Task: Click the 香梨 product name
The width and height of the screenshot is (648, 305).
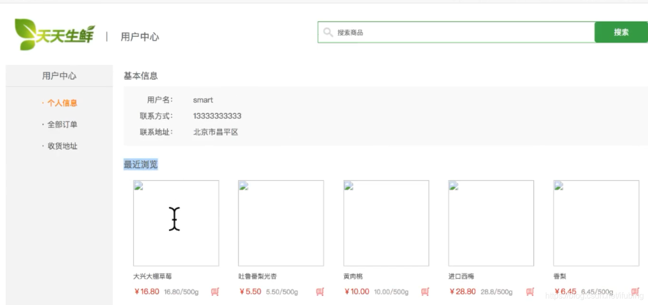Action: coord(560,276)
